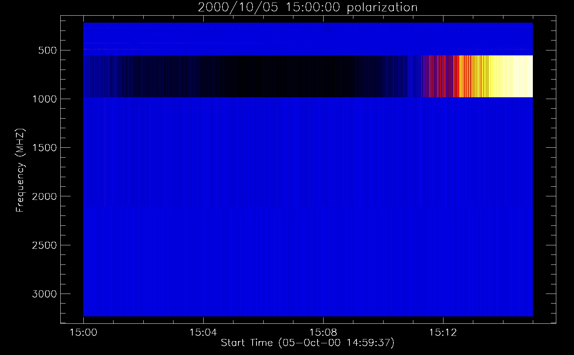Image resolution: width=574 pixels, height=355 pixels.
Task: Click the 'Start Time (05-Oct-00 14:59:37)' label
Action: tap(308, 343)
